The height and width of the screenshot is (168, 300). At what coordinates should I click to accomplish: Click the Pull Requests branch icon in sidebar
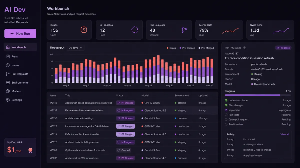[8, 74]
